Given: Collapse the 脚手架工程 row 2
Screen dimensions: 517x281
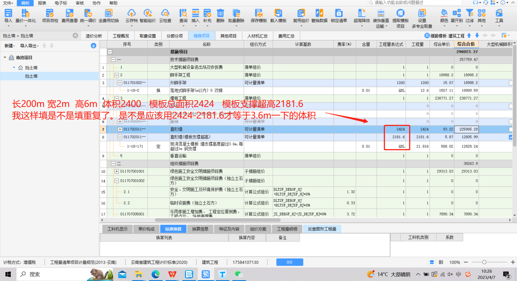Looking at the screenshot, I should pyautogui.click(x=117, y=75).
